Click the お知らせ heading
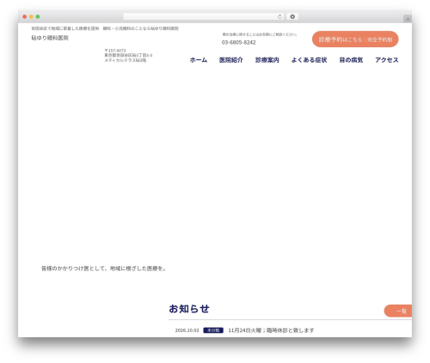430x363 pixels. (x=189, y=309)
